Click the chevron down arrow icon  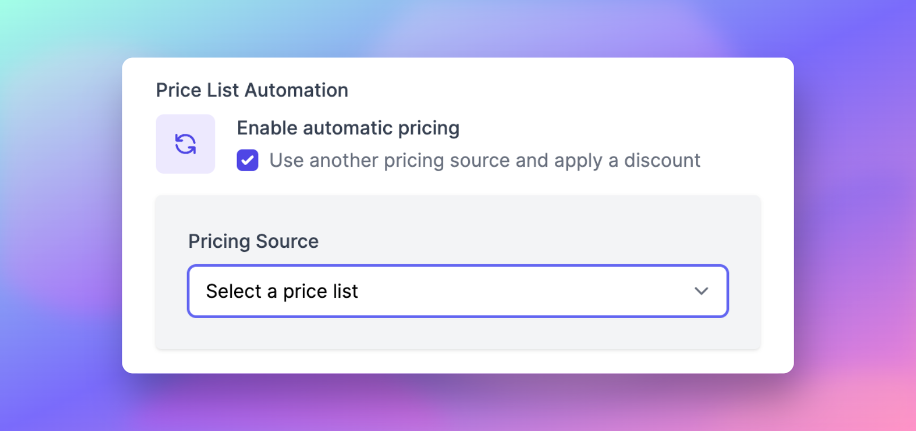pyautogui.click(x=701, y=291)
